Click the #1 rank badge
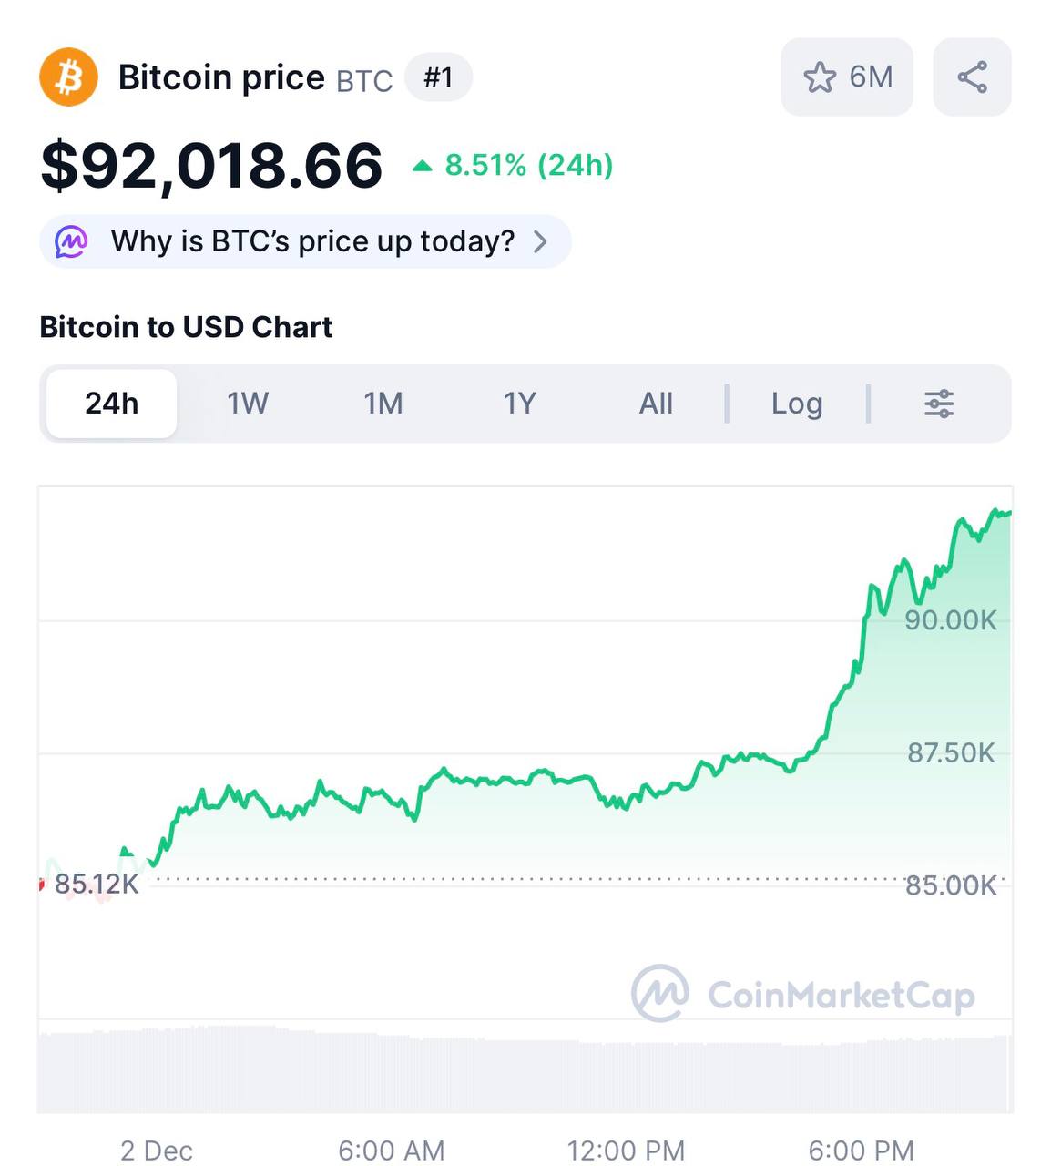Image resolution: width=1051 pixels, height=1166 pixels. coord(438,77)
